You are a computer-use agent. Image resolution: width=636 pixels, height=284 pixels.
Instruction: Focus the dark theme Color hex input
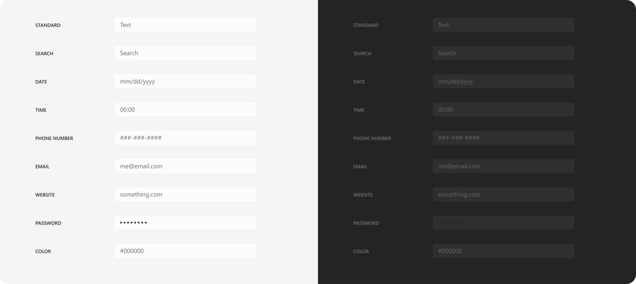503,251
